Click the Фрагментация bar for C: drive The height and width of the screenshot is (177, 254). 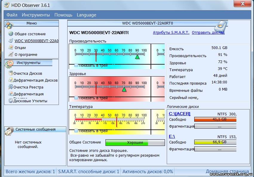coord(215,126)
